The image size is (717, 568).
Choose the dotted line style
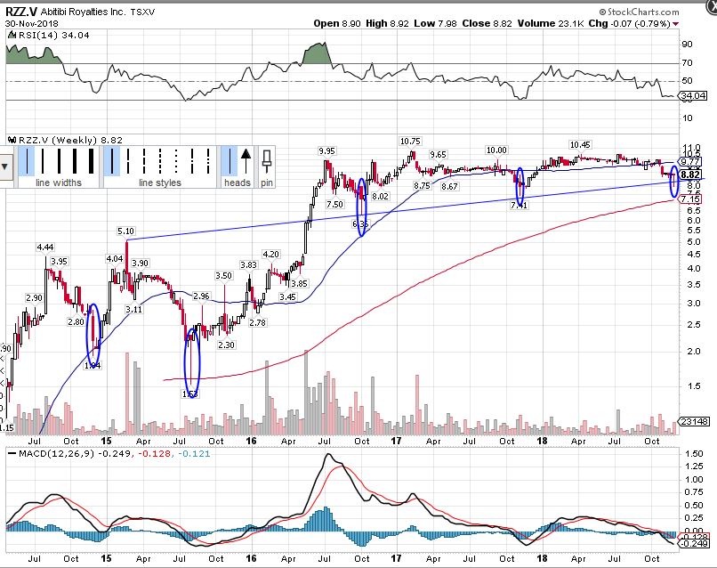coord(176,160)
